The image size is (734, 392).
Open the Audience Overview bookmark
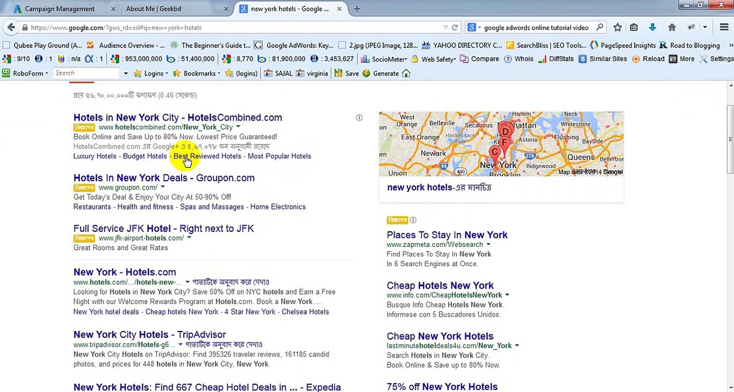[125, 45]
